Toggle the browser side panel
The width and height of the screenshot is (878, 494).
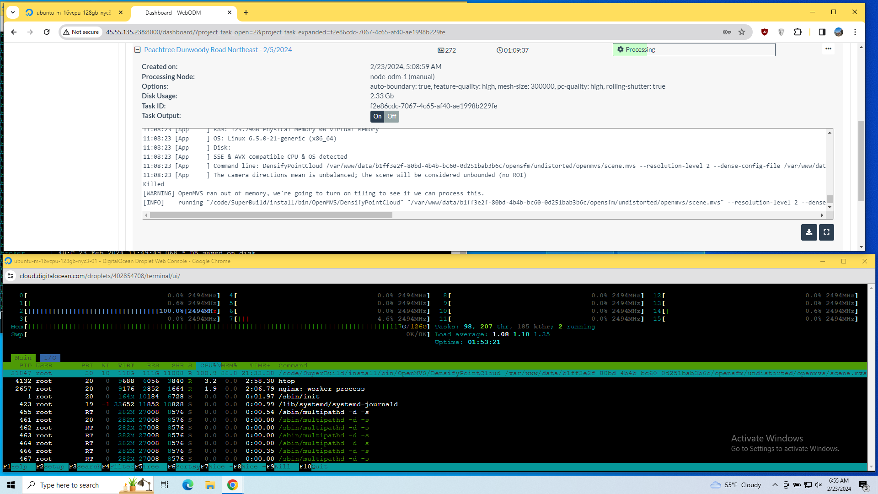click(x=822, y=32)
